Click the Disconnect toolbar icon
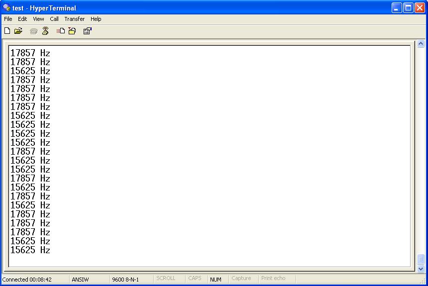 (x=45, y=31)
